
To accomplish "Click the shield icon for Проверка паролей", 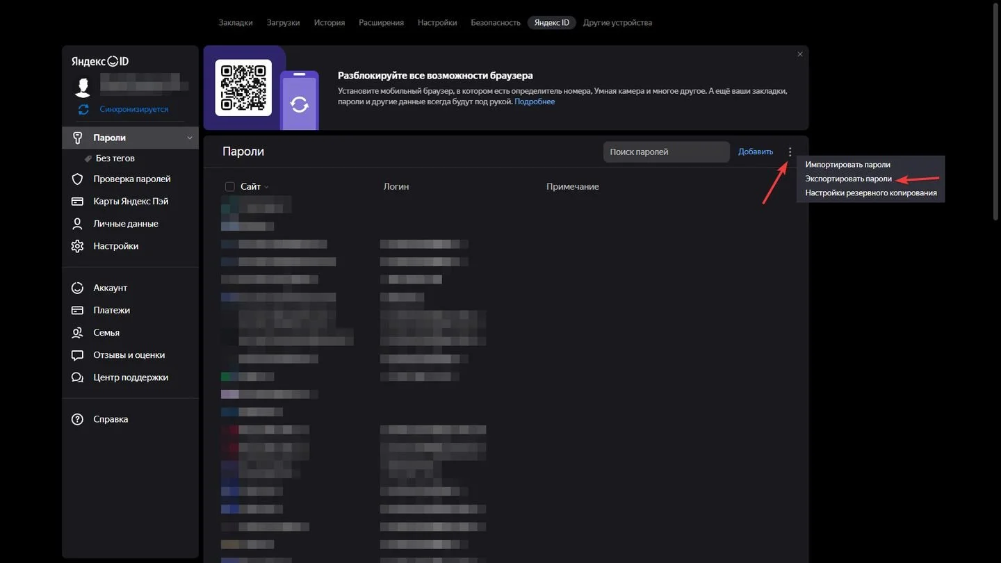I will pos(78,179).
